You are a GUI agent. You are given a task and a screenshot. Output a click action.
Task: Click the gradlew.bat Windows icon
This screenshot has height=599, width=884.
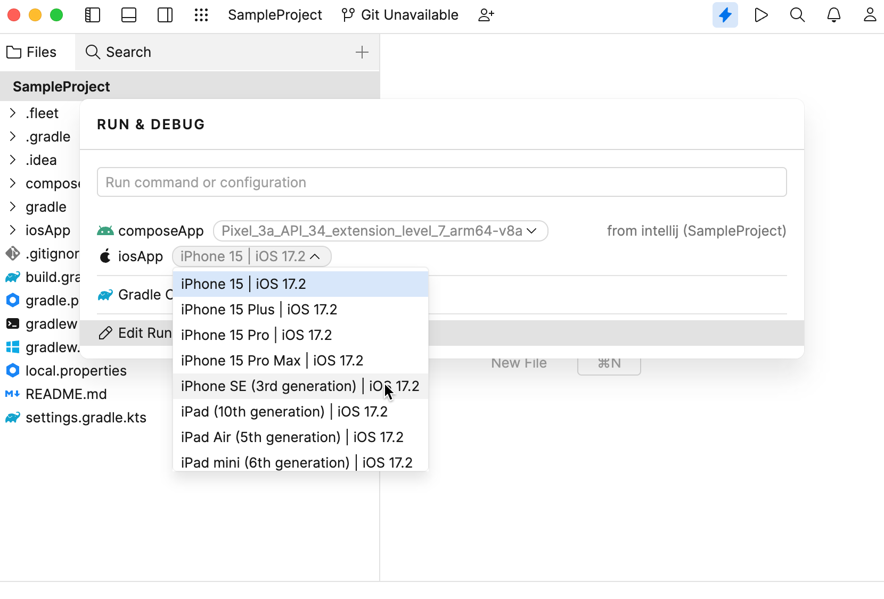tap(13, 347)
